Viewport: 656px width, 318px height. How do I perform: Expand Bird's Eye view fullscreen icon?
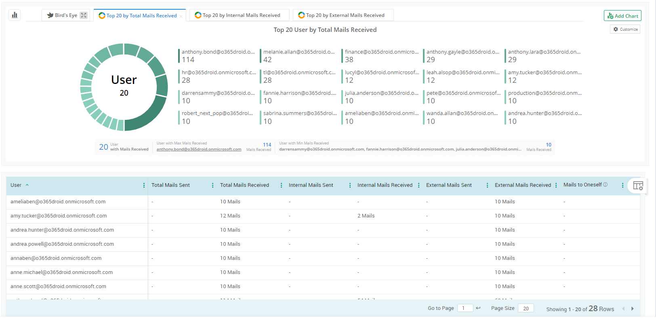[84, 15]
